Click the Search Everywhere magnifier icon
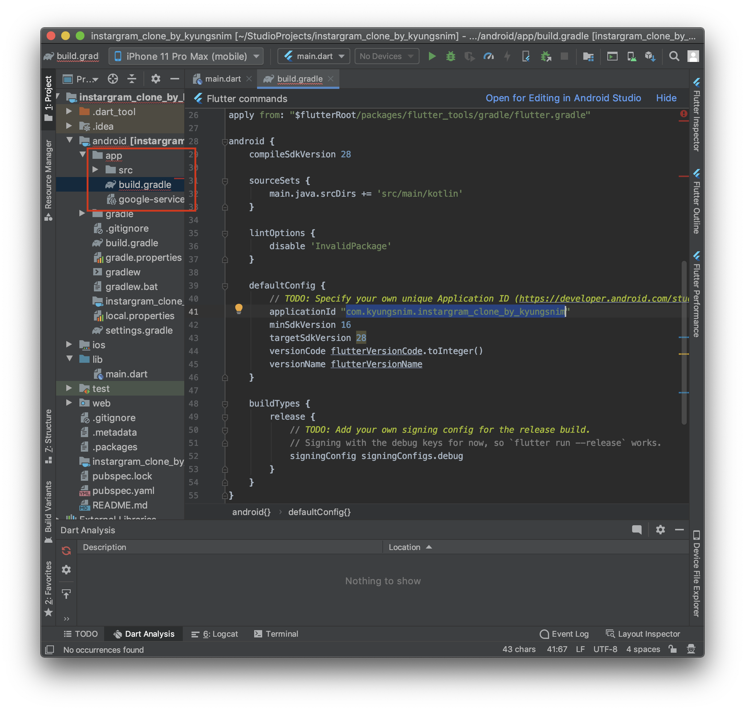Screen dimensions: 745x711 (674, 56)
